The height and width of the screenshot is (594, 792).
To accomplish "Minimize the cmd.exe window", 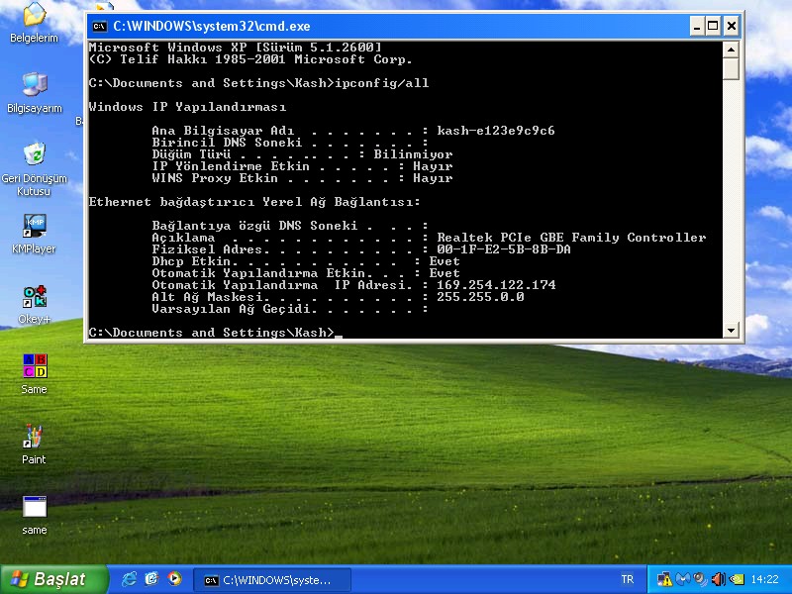I will [x=697, y=27].
